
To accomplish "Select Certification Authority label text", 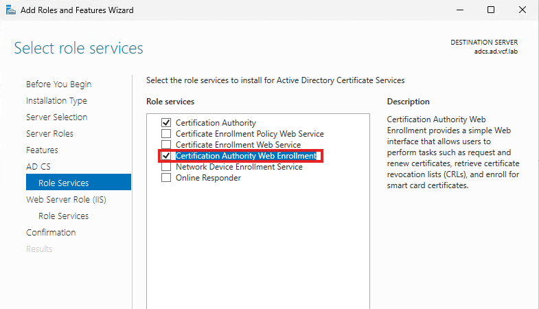I will tap(216, 123).
